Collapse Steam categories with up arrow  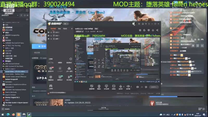(21, 15)
